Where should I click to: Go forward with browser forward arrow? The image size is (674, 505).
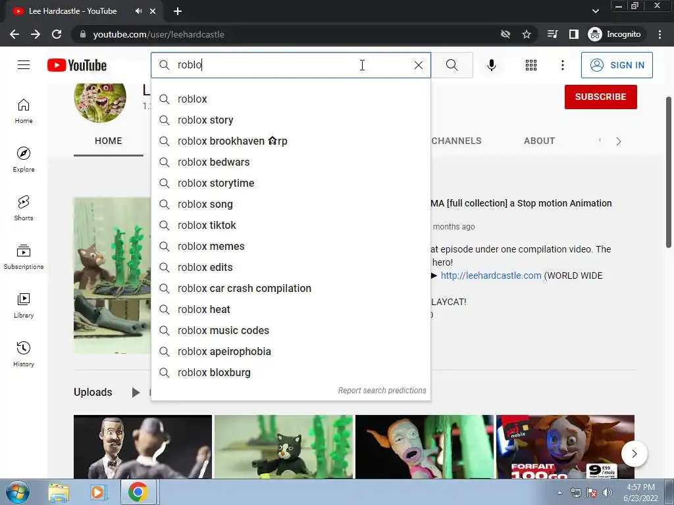pyautogui.click(x=36, y=34)
